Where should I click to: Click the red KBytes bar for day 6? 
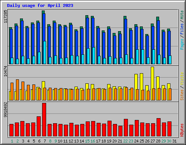[39, 127]
